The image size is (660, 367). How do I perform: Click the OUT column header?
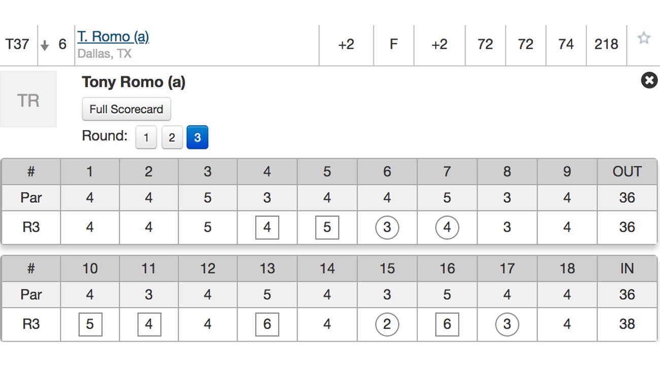coord(627,172)
